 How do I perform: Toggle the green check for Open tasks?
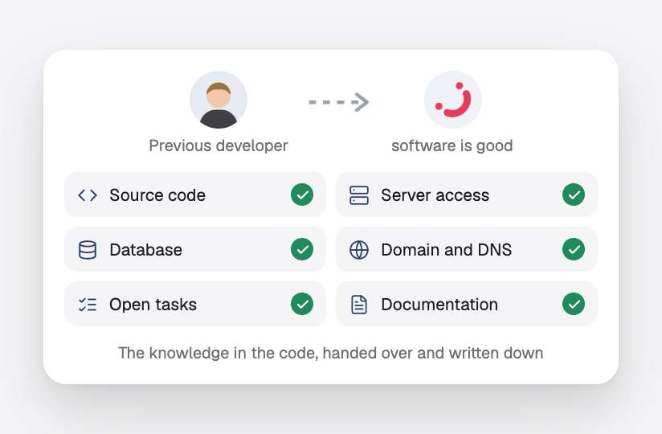(x=302, y=304)
